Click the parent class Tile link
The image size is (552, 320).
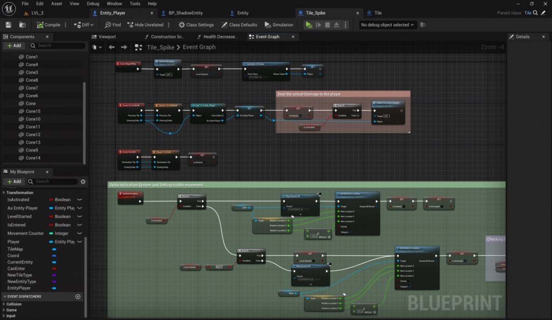(x=527, y=13)
